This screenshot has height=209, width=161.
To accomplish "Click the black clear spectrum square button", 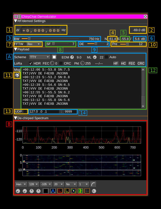I will 46,191.
